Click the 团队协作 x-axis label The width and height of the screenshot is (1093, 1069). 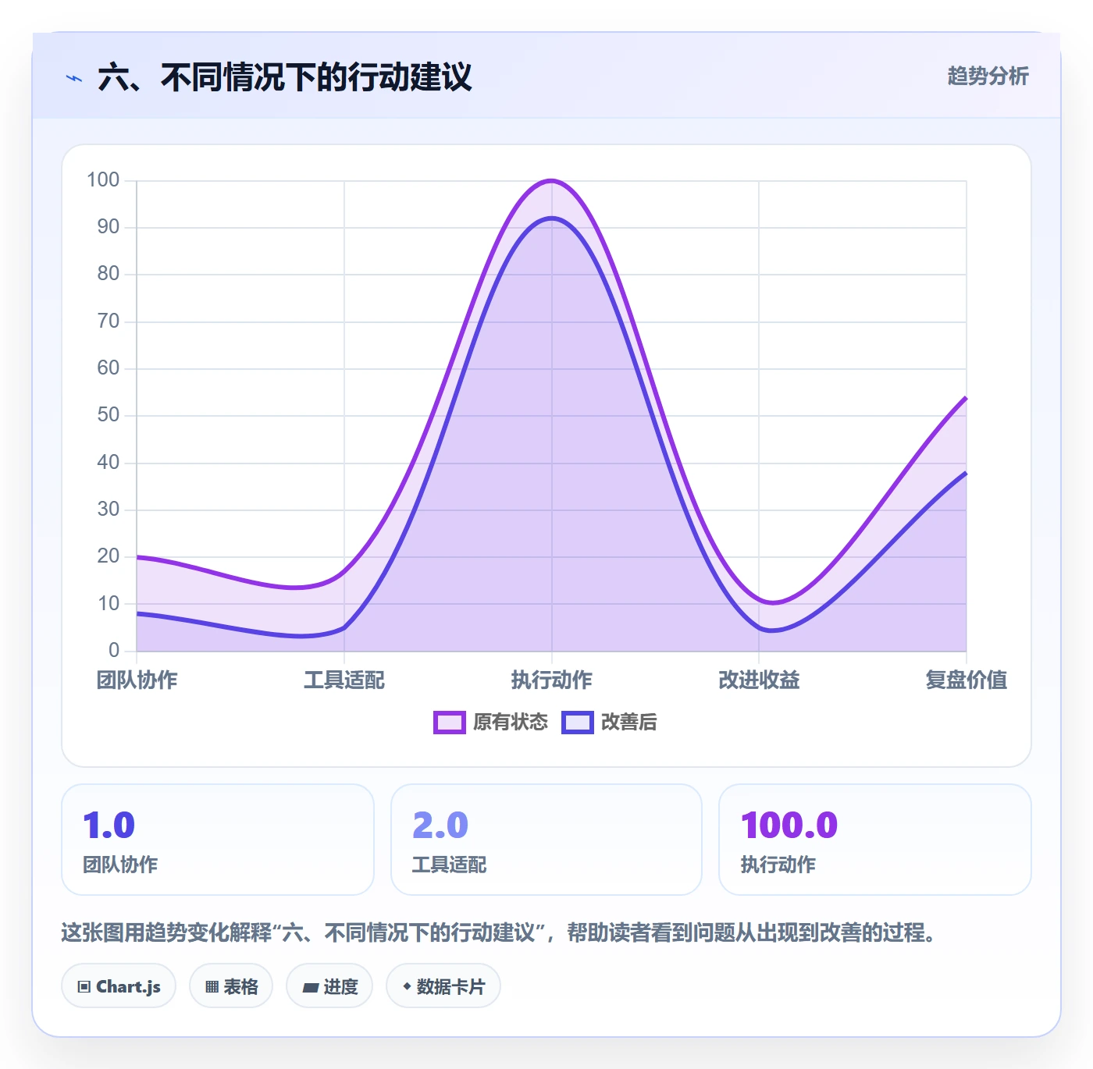tap(137, 680)
